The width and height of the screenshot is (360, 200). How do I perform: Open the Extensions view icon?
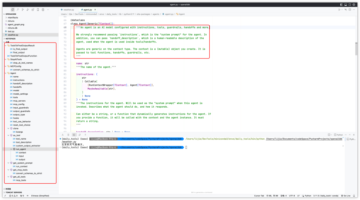33,10
